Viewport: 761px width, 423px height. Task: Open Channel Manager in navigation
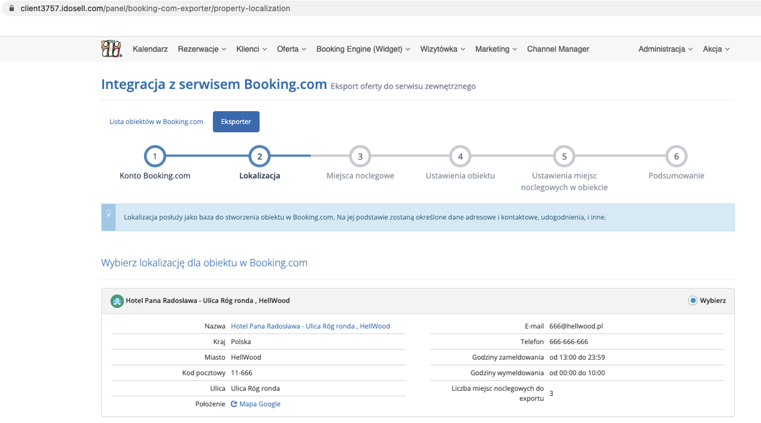558,49
